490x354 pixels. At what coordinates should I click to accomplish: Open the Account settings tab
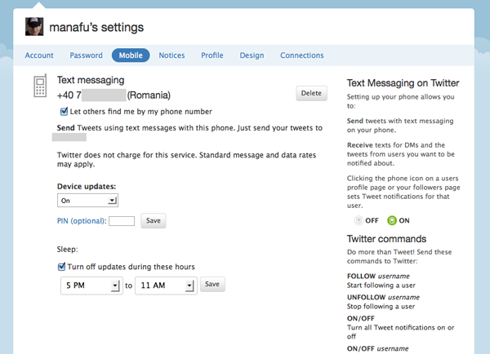39,55
